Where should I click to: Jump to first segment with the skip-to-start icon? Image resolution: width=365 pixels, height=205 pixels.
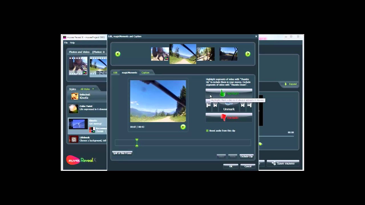[x=208, y=105]
